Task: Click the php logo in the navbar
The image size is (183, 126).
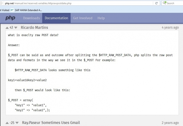Action: (x=10, y=18)
